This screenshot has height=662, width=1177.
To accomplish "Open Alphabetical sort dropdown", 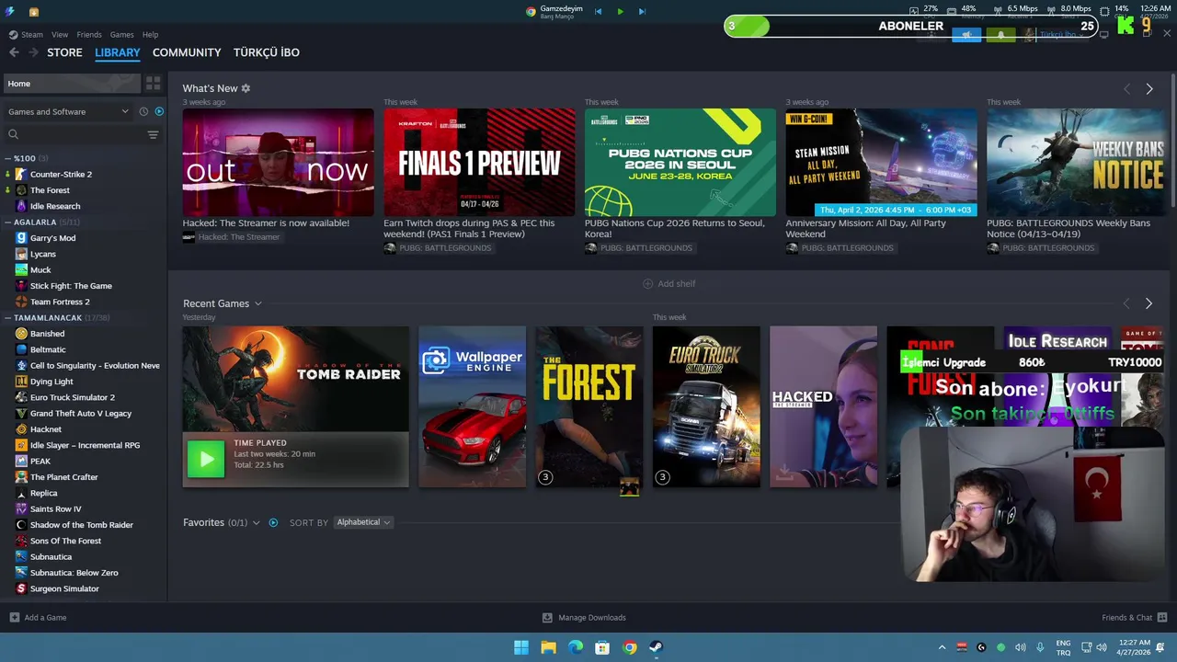I will tap(363, 522).
